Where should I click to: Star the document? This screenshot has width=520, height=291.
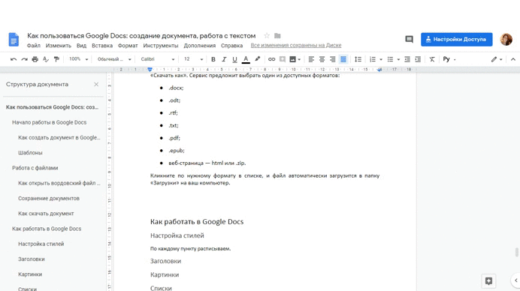pyautogui.click(x=267, y=35)
